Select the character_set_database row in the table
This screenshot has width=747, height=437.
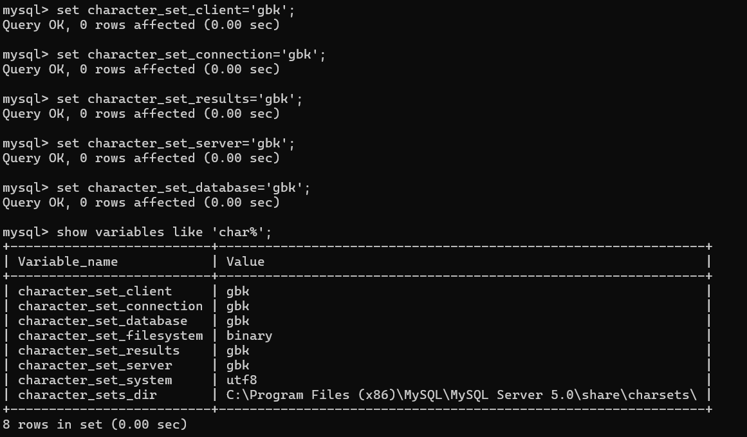[102, 321]
